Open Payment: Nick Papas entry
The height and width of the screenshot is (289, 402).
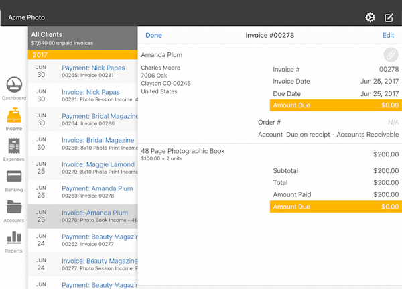coord(83,71)
